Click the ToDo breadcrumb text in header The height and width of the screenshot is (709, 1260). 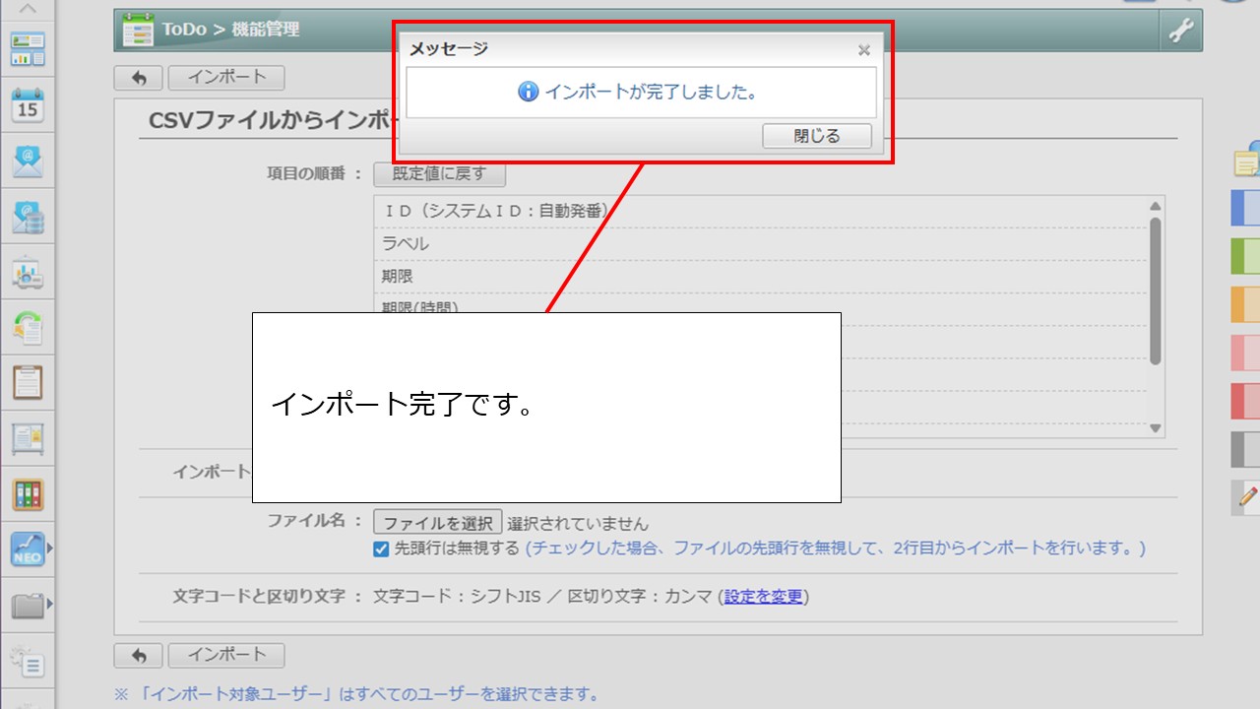coord(184,30)
